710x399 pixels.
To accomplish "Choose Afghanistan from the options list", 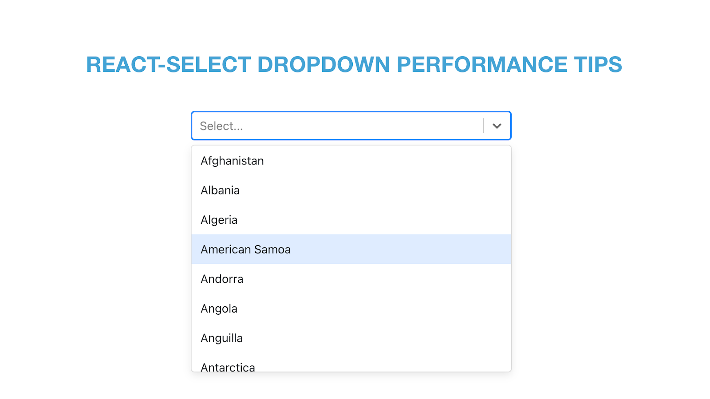I will (351, 160).
